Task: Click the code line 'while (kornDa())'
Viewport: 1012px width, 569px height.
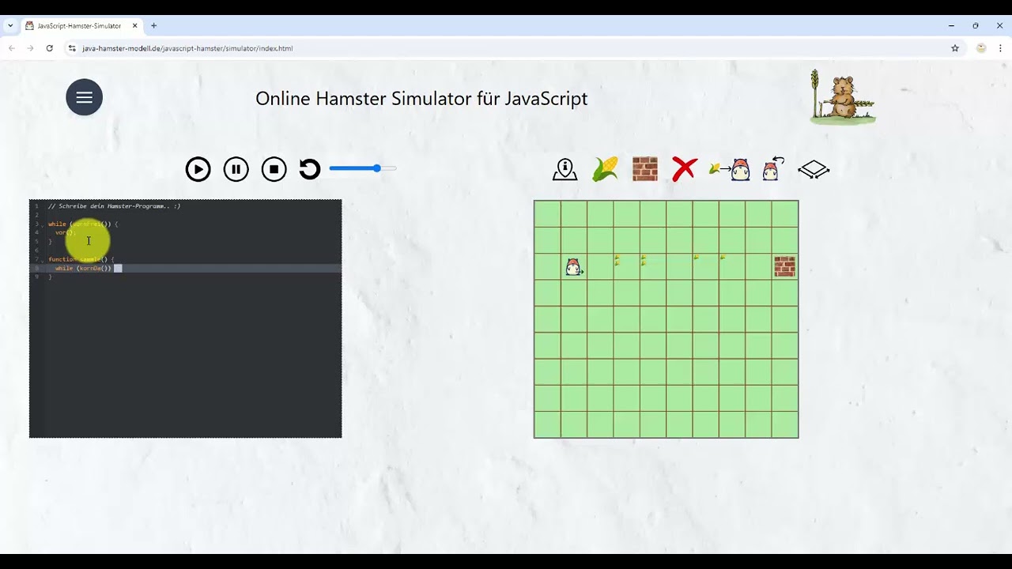Action: (x=83, y=268)
